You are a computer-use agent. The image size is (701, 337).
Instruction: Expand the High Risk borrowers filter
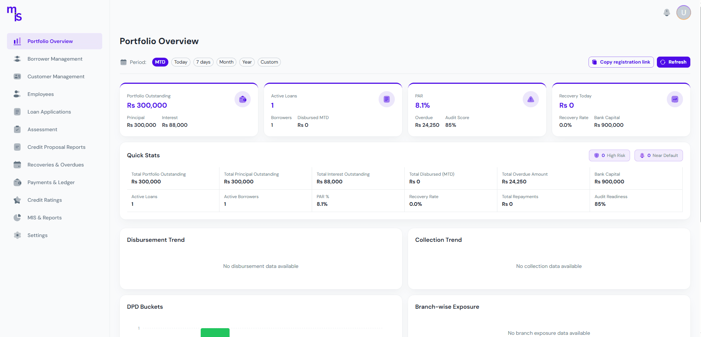pyautogui.click(x=609, y=155)
